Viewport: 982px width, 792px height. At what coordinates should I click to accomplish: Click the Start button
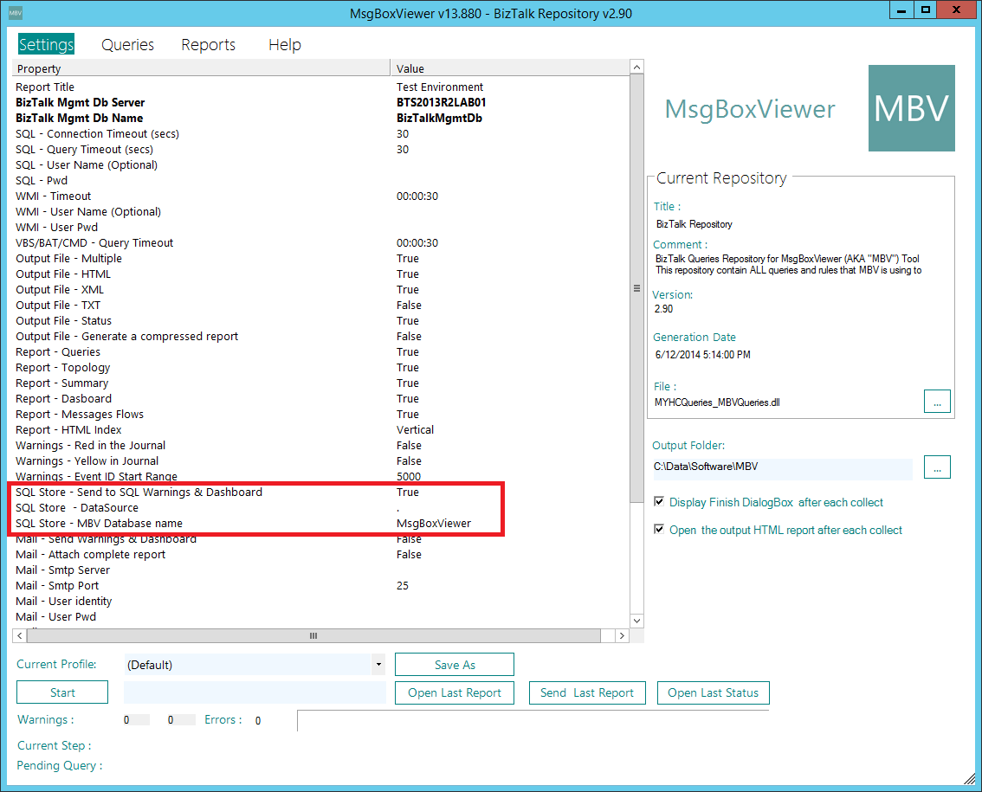click(62, 692)
